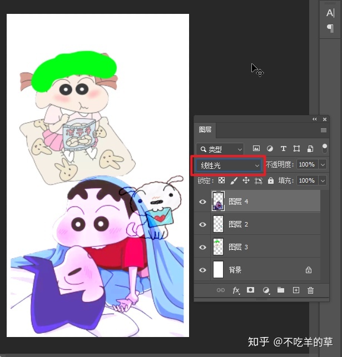Link layers icon
342x357 pixels.
(x=220, y=290)
